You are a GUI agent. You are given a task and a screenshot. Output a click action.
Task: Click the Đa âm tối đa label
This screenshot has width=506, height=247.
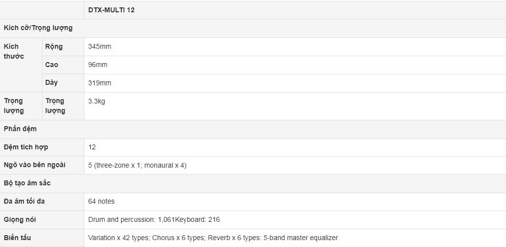[25, 202]
